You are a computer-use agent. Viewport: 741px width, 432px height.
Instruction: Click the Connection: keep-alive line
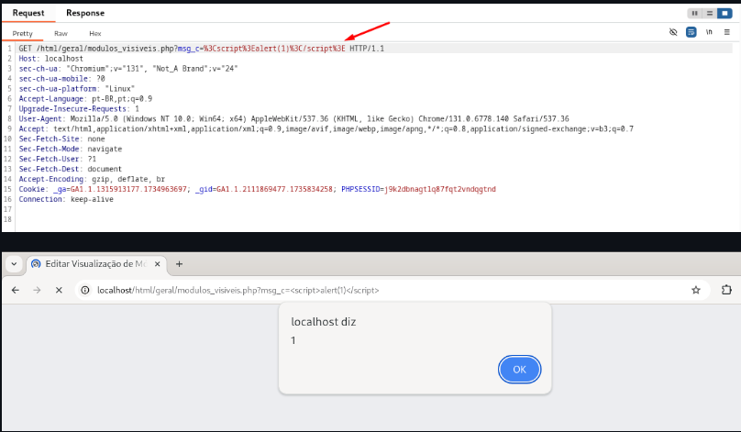[66, 199]
